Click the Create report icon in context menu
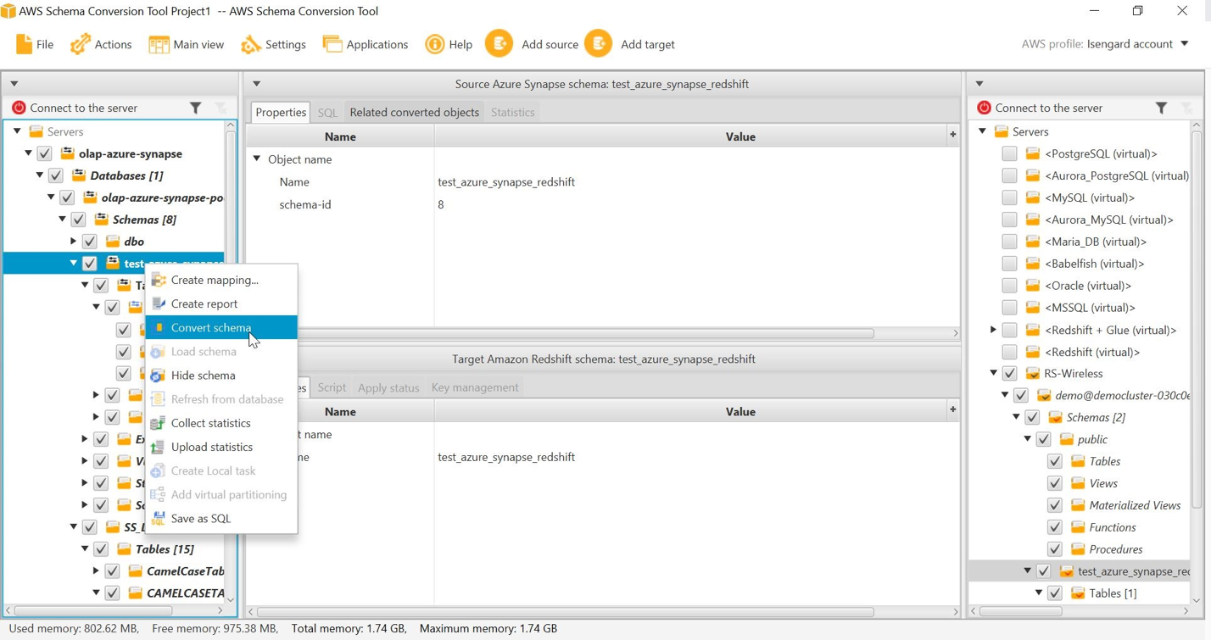Viewport: 1211px width, 640px height. coord(159,303)
